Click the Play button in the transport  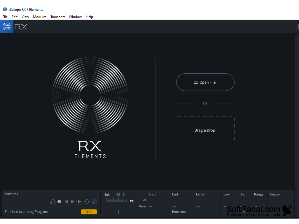73,202
